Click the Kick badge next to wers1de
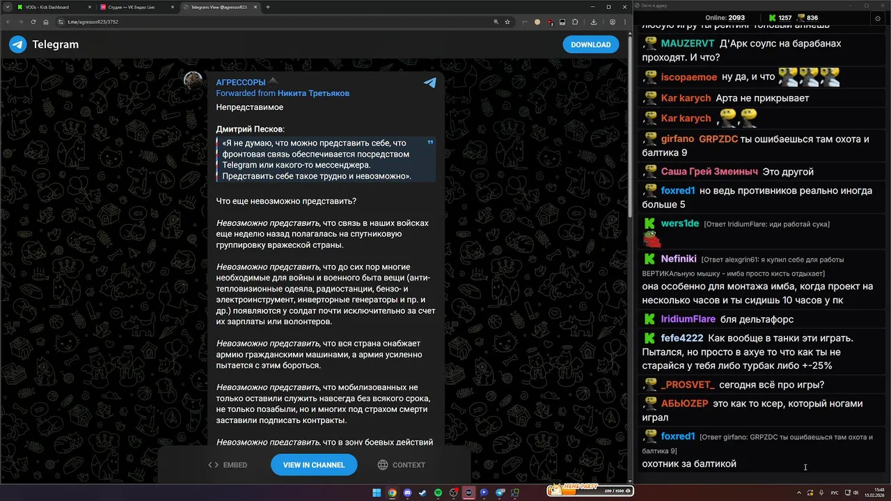 649,223
